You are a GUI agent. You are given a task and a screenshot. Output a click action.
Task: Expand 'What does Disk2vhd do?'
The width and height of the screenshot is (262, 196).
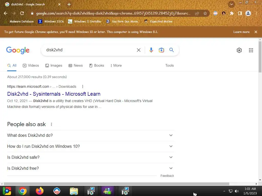coord(90,135)
